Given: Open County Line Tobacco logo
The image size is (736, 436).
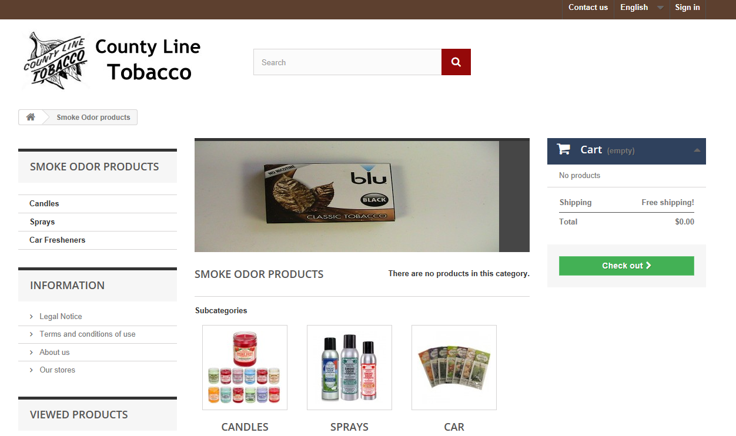Looking at the screenshot, I should click(112, 60).
